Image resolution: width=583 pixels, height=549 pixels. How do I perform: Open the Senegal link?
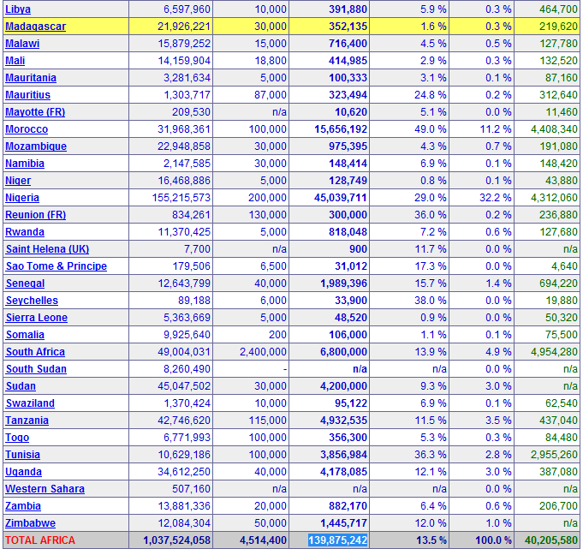coord(26,283)
